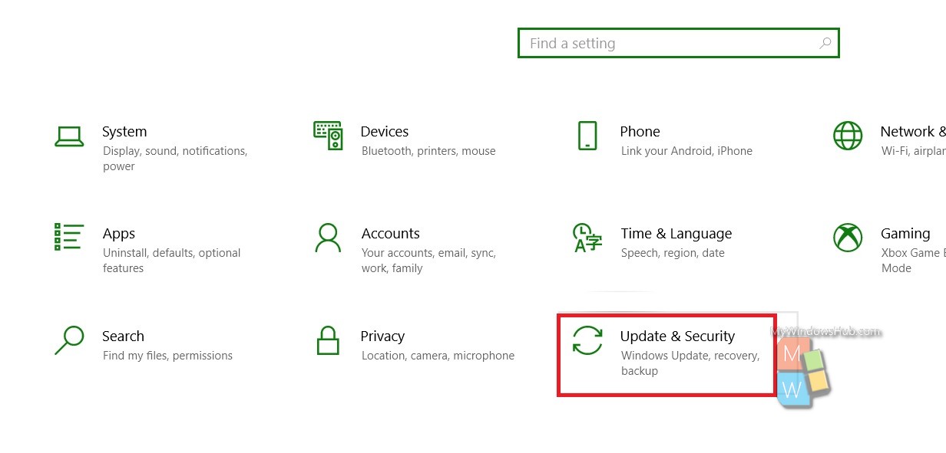The height and width of the screenshot is (453, 946).
Task: Click 'Link your Android, iPhone' description
Action: pos(686,151)
